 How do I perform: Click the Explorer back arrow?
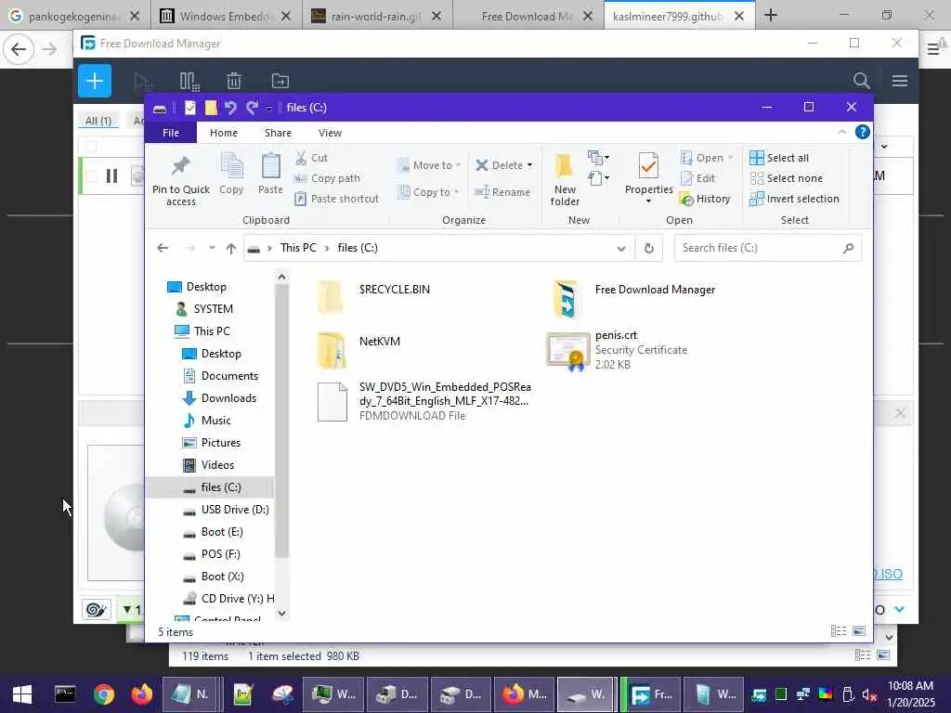pos(163,248)
